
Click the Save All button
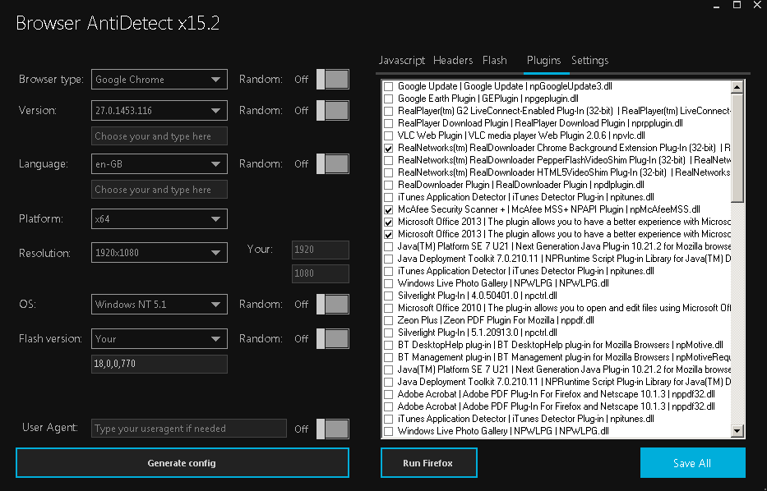point(692,463)
